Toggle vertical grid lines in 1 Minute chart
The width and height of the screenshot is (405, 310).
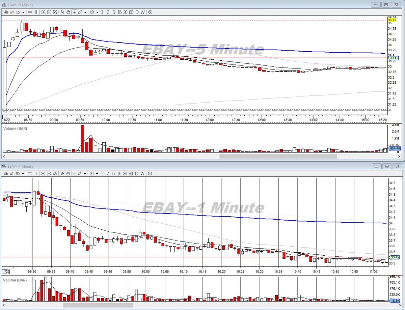(36, 173)
